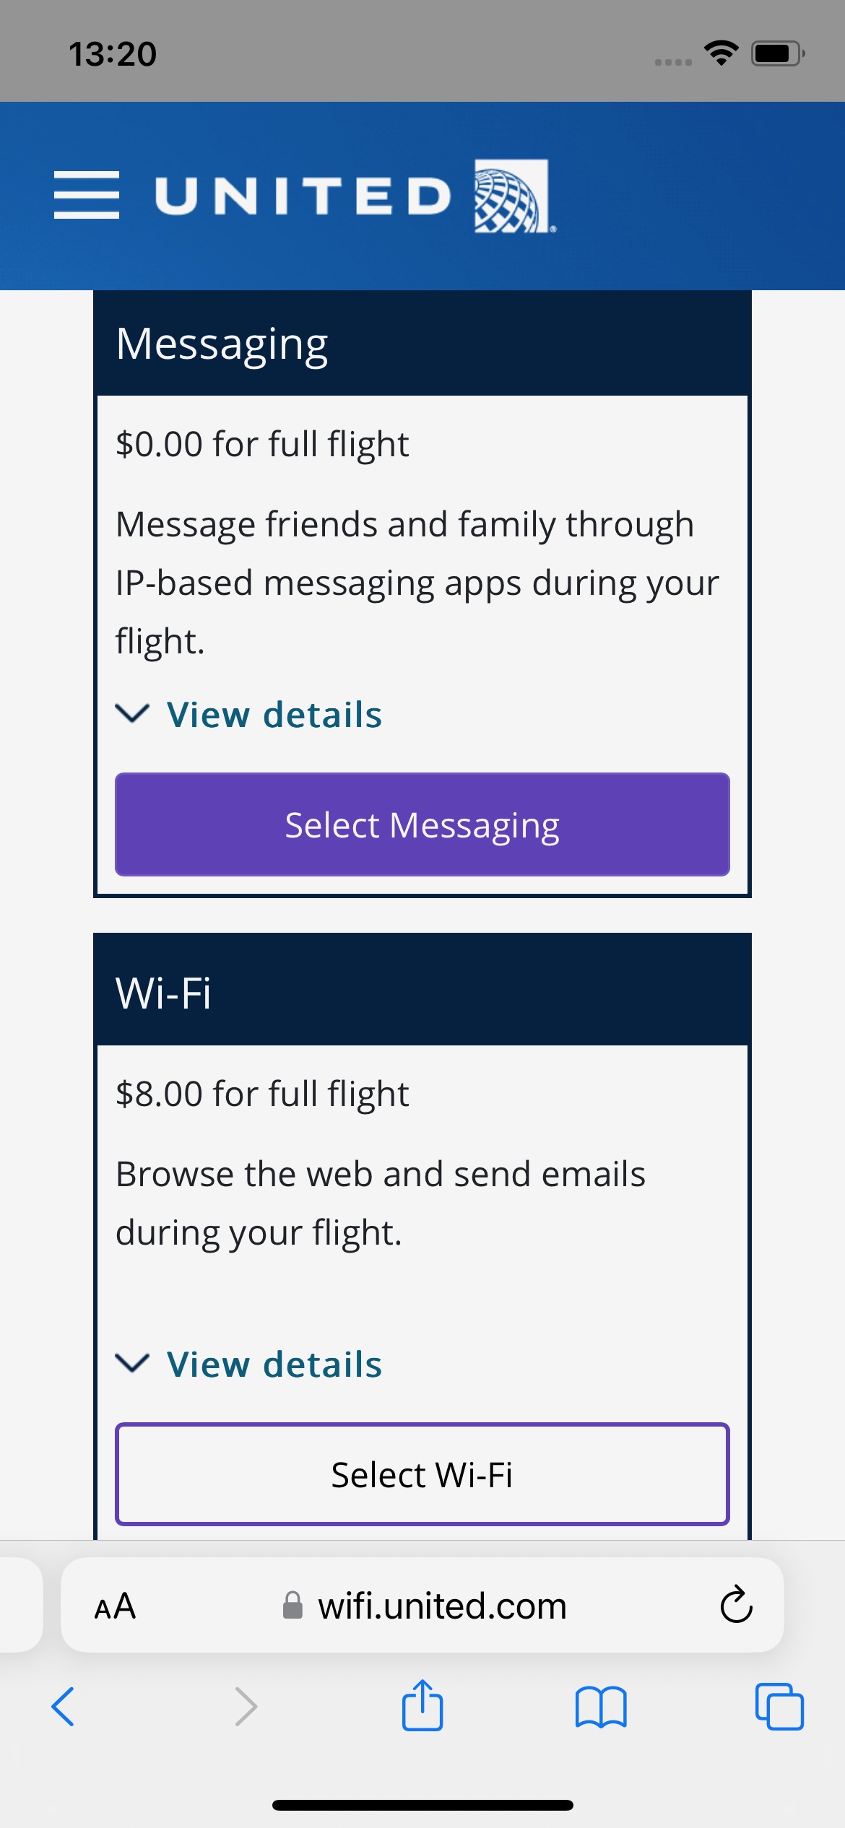Choose the Select Wi-Fi button
The width and height of the screenshot is (845, 1828).
coord(422,1474)
